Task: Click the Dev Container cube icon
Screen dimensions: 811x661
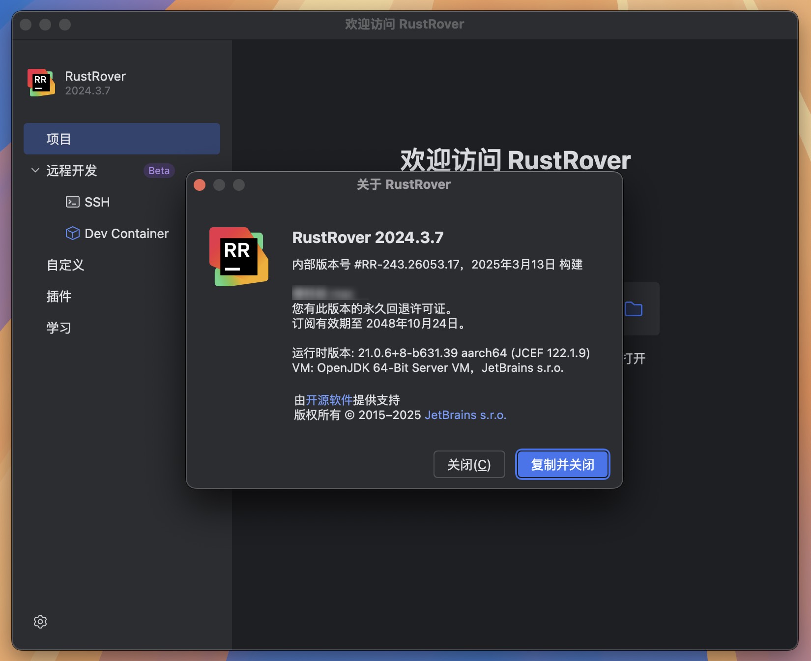Action: click(72, 233)
